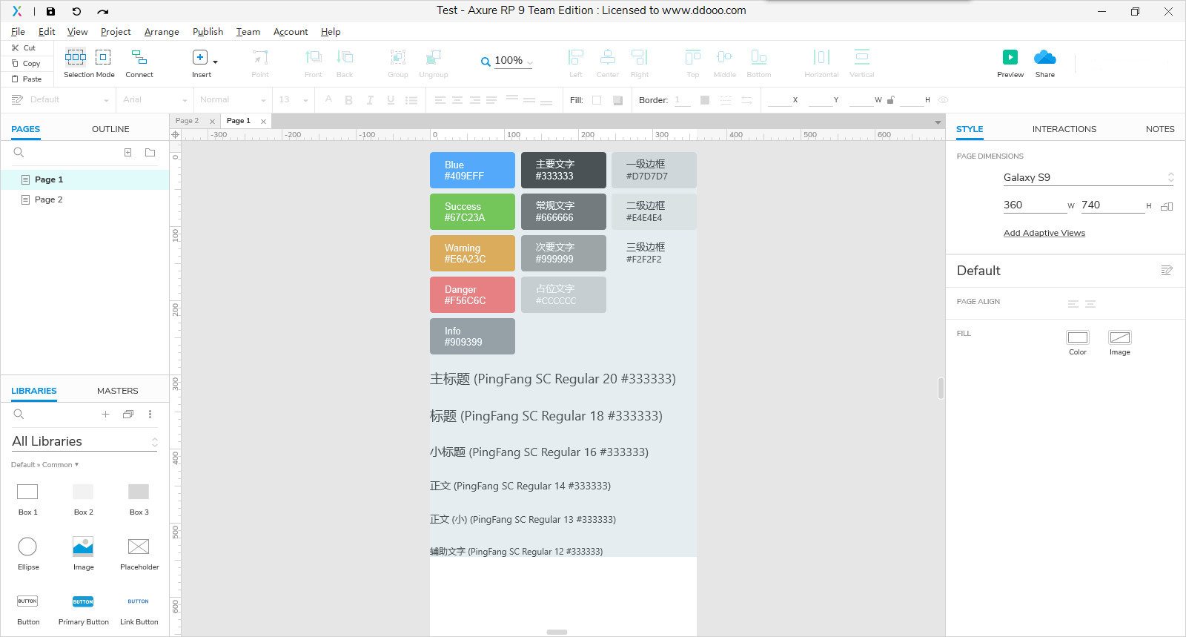Ungroup the selected widgets
This screenshot has width=1186, height=637.
(434, 63)
